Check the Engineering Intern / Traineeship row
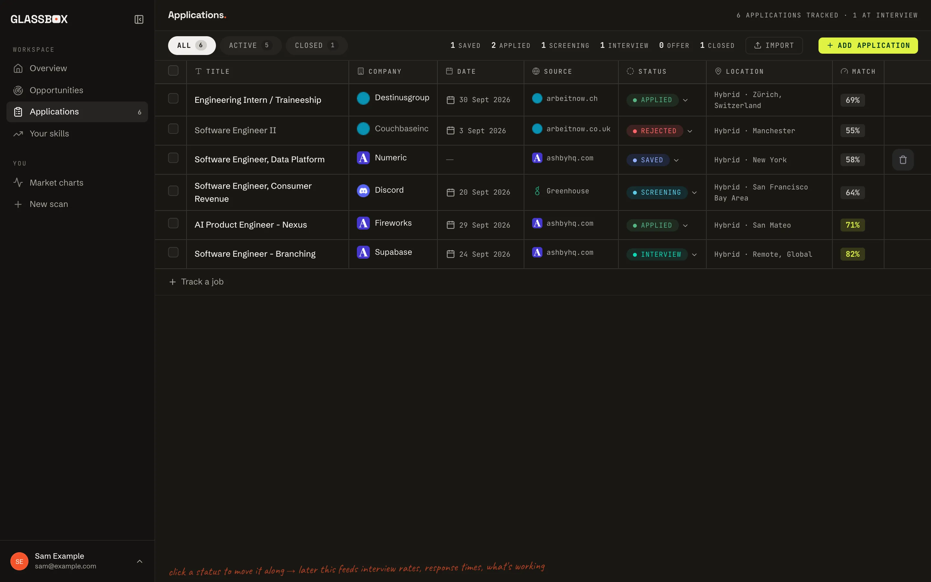This screenshot has width=931, height=582. coord(173,98)
